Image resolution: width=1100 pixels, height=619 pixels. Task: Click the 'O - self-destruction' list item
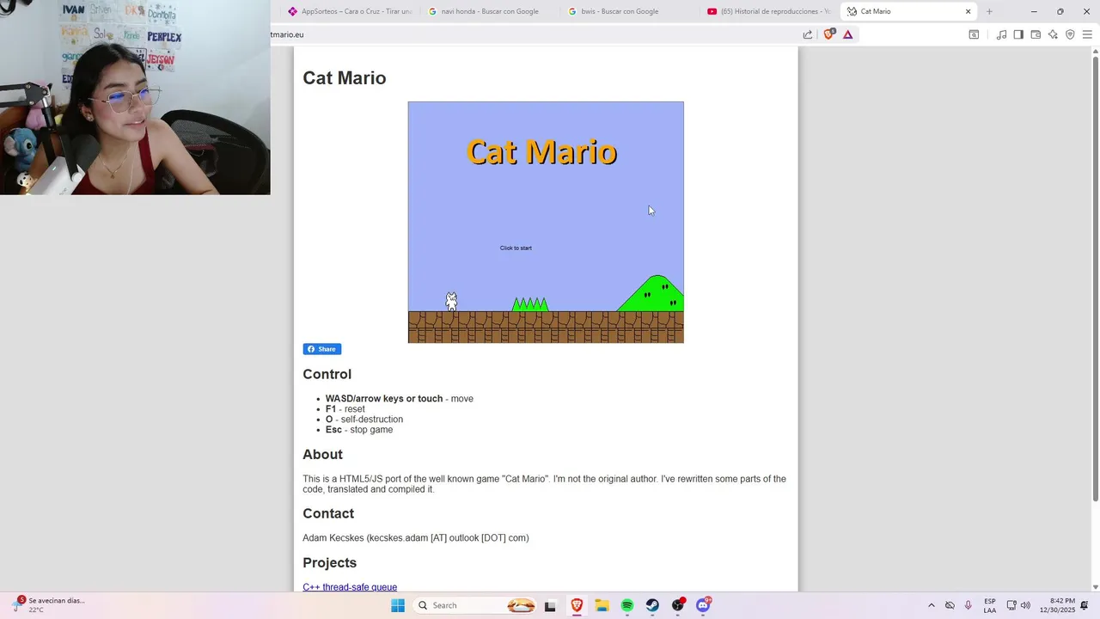(x=364, y=420)
